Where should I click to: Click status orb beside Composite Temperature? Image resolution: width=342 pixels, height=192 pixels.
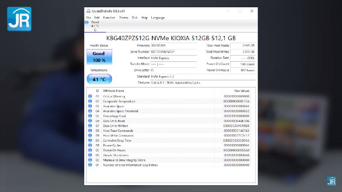point(90,102)
